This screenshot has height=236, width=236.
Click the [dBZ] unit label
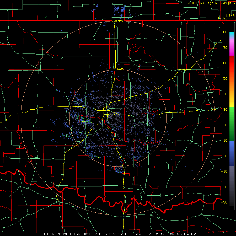click(x=223, y=18)
